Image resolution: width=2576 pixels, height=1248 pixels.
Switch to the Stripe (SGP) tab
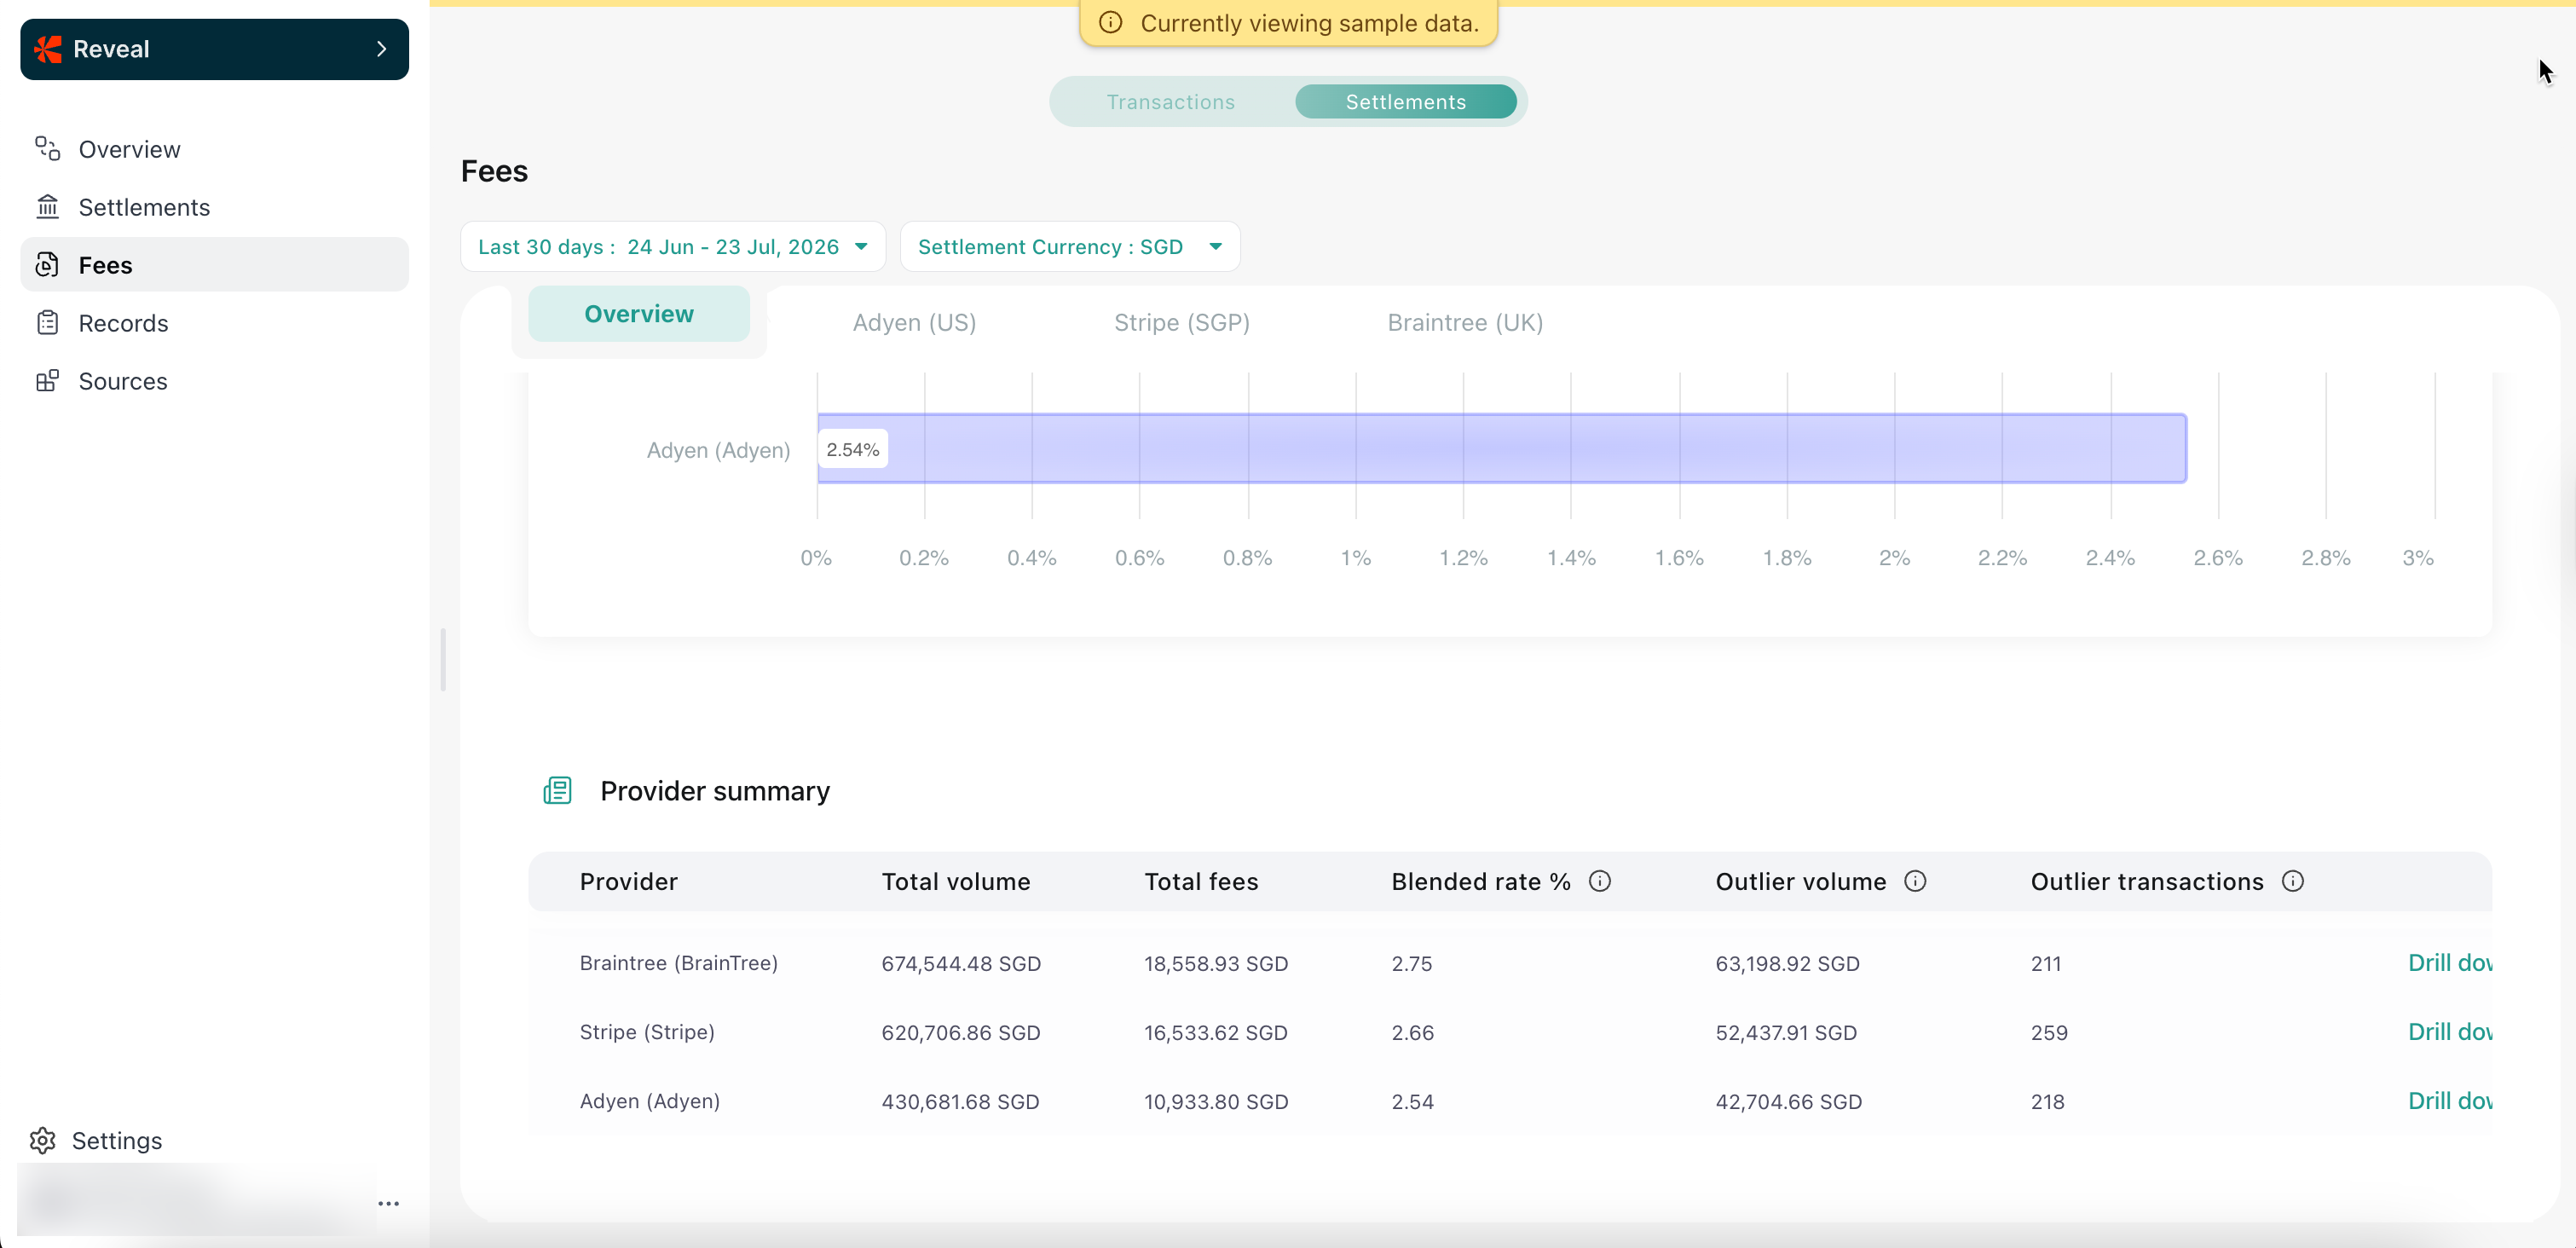(1182, 323)
